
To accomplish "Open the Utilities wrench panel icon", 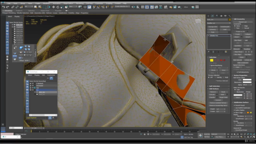I will click(x=230, y=16).
